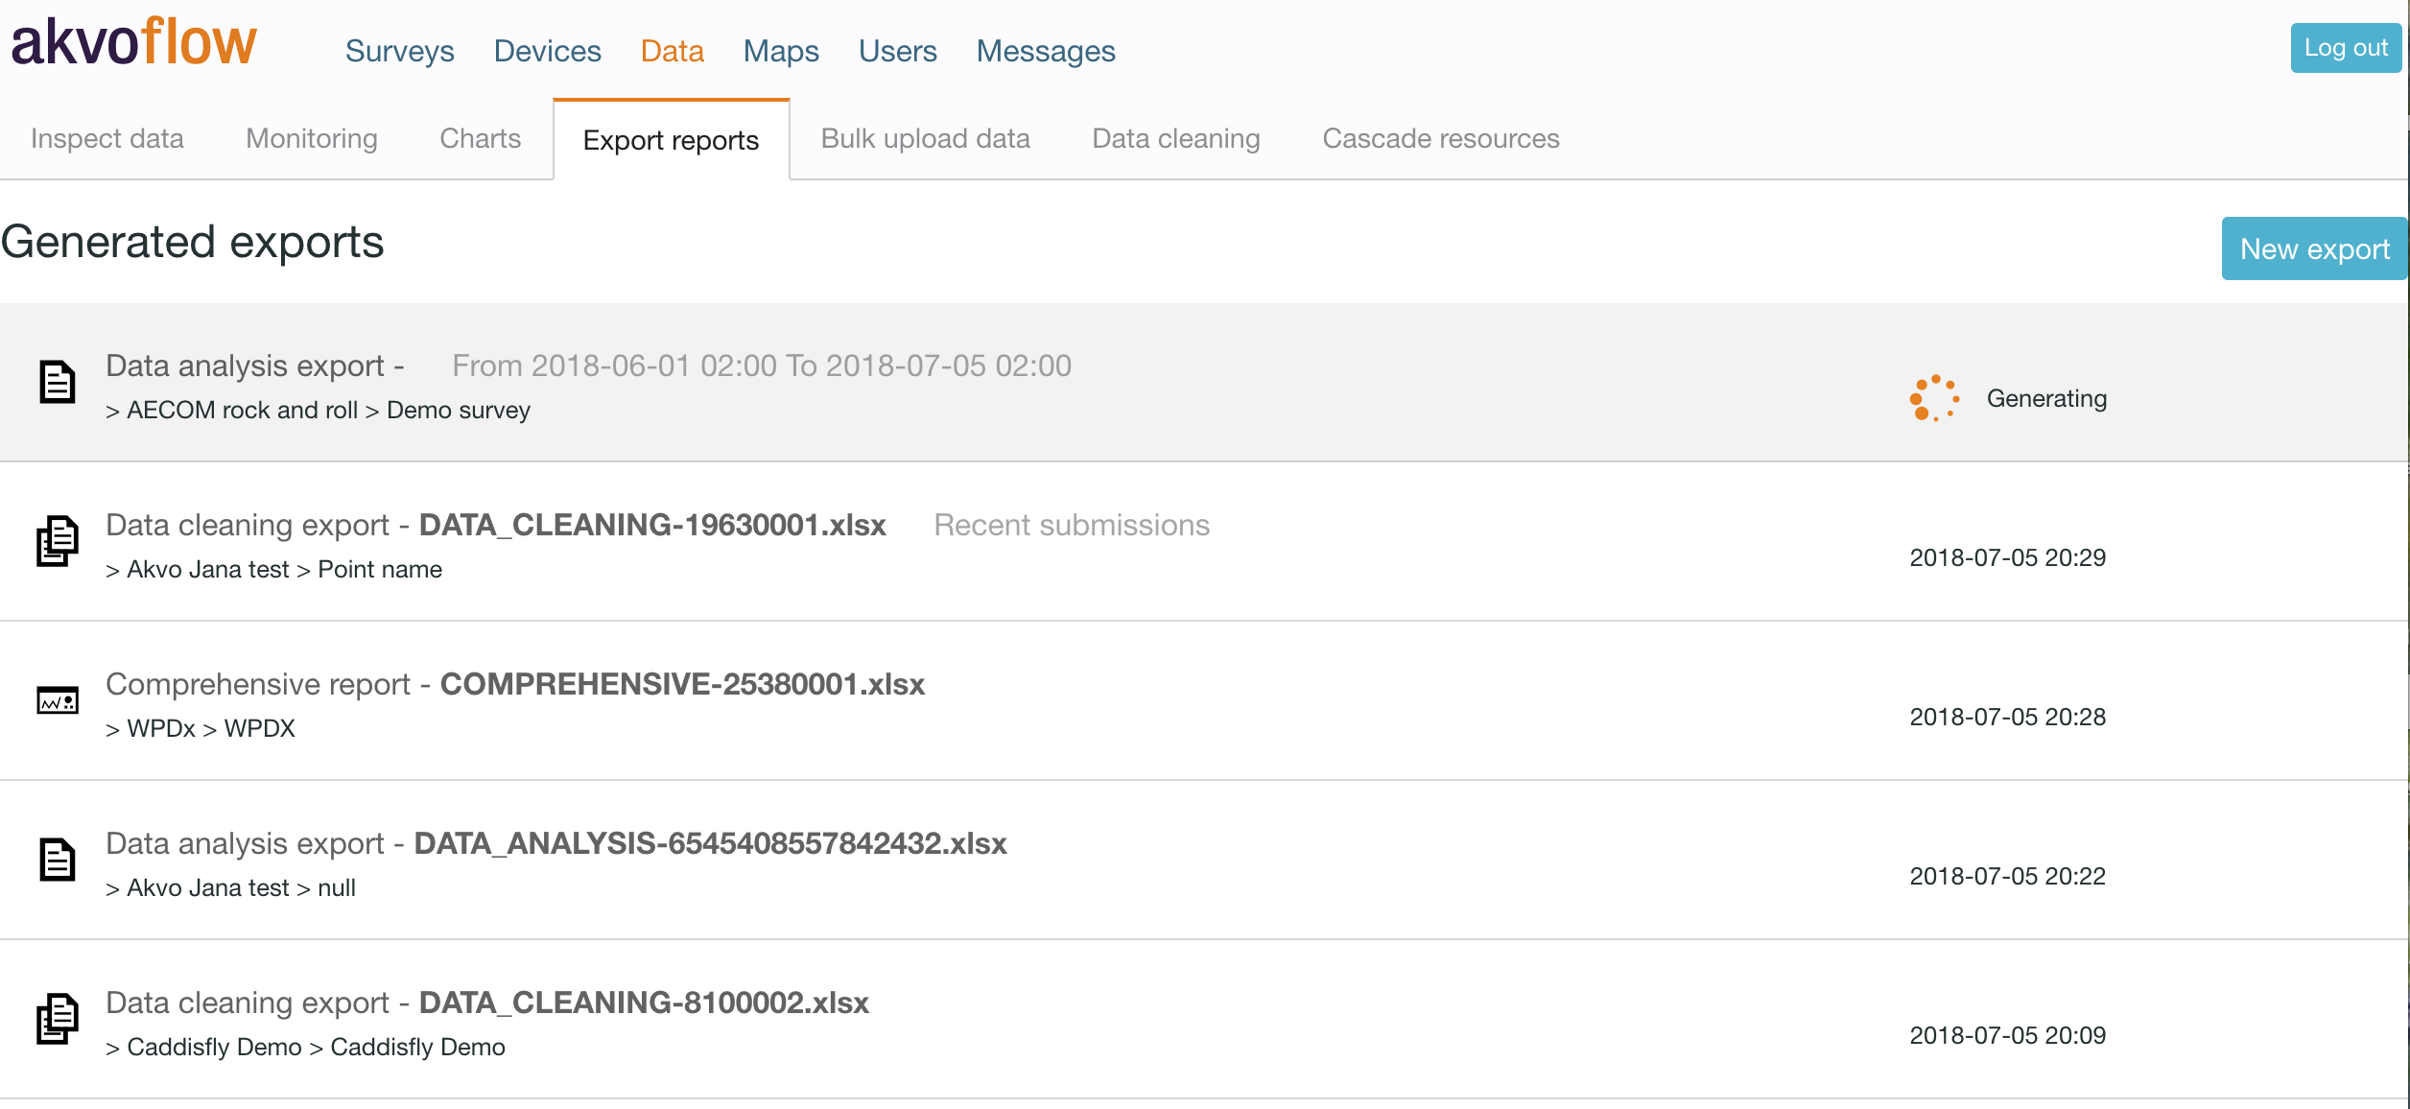Click the DATA_CLEANING-19630001 export copy-documents icon
The height and width of the screenshot is (1109, 2410).
point(57,541)
